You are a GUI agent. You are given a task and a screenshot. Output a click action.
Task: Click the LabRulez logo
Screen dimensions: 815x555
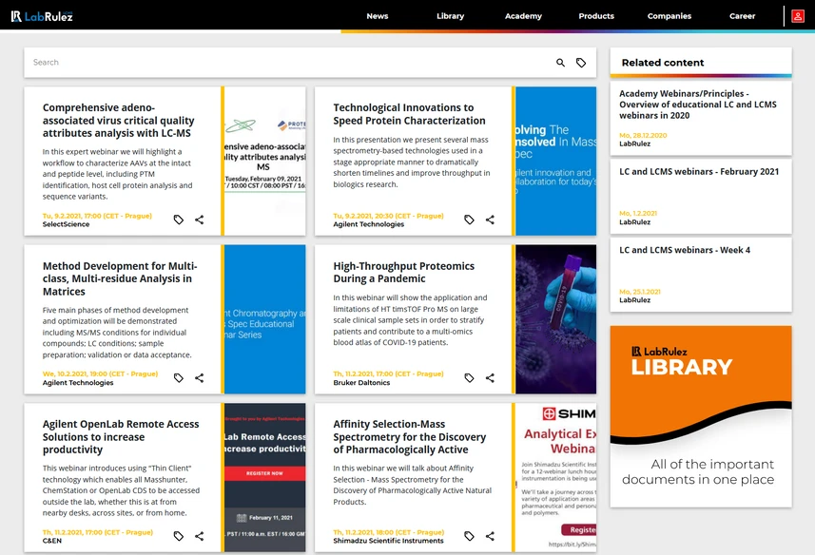point(42,16)
